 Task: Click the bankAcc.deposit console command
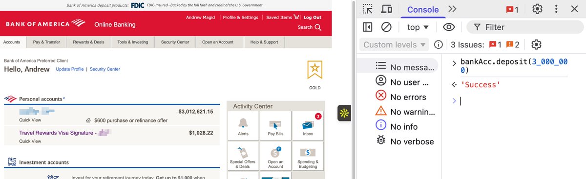514,66
